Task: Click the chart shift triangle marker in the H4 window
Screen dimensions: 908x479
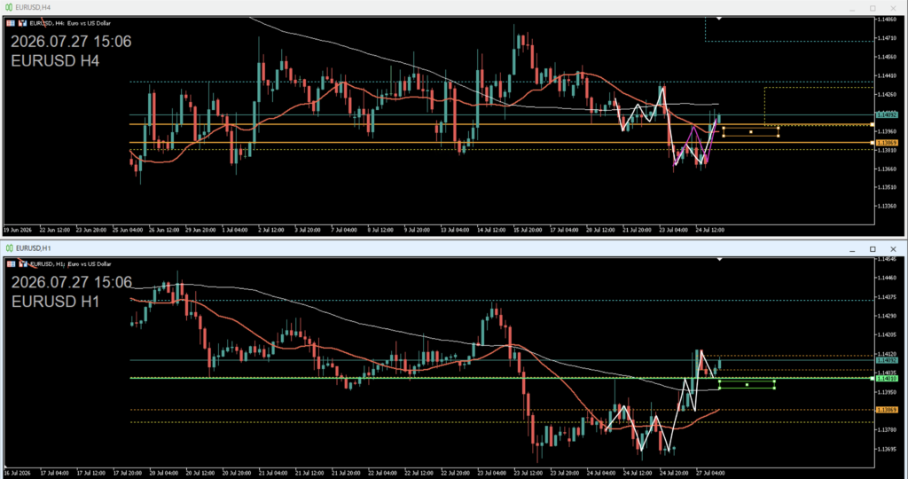Action: tap(718, 19)
